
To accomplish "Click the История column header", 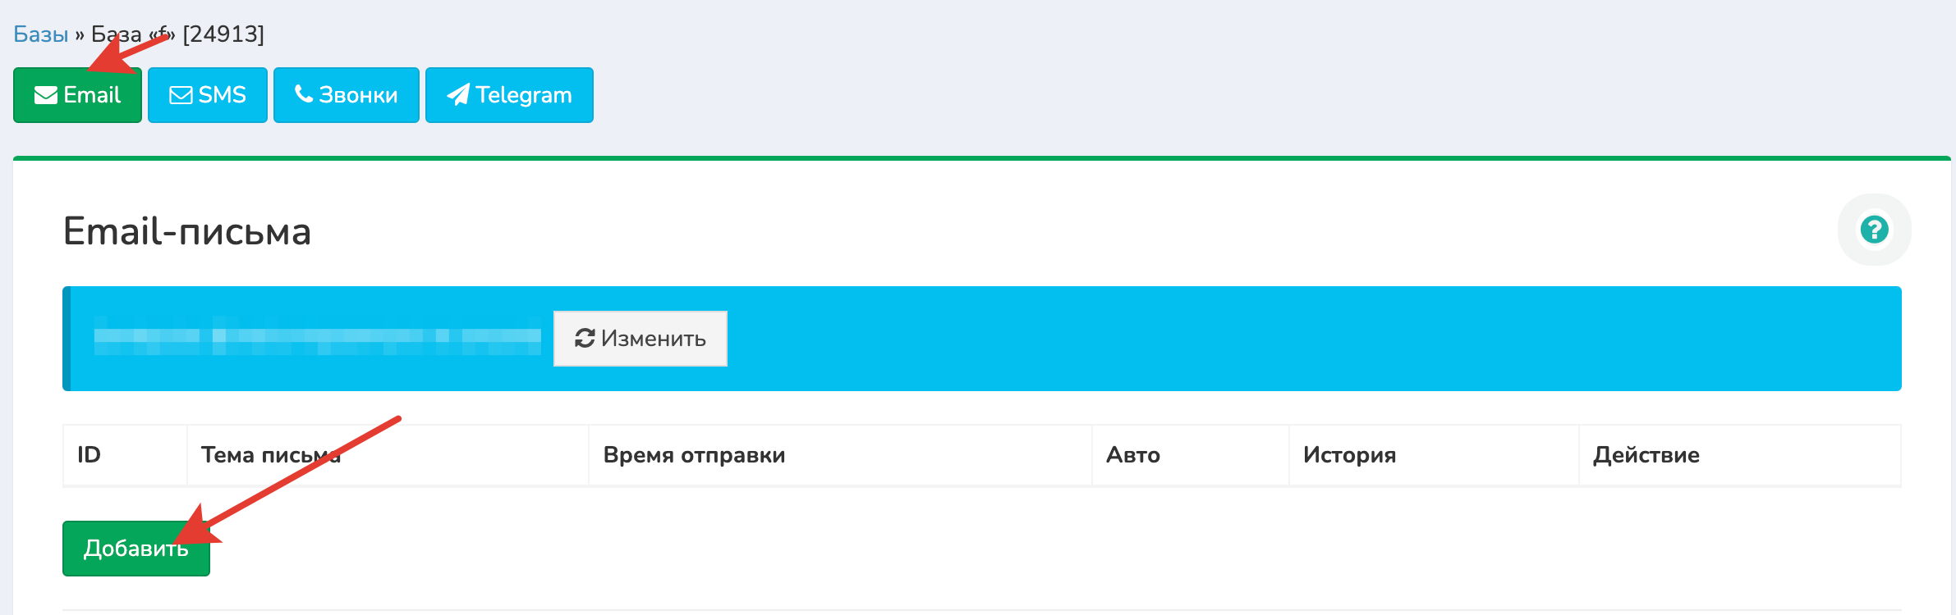I will pos(1349,455).
